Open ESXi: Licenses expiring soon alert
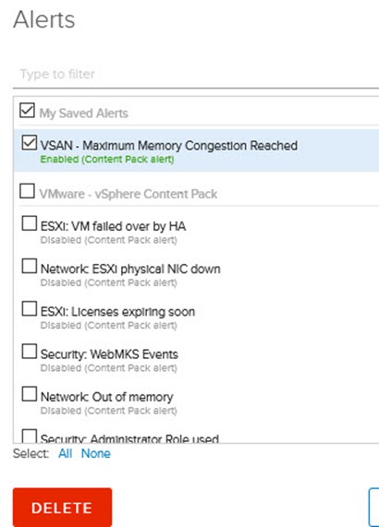Image resolution: width=379 pixels, height=527 pixels. 117,312
